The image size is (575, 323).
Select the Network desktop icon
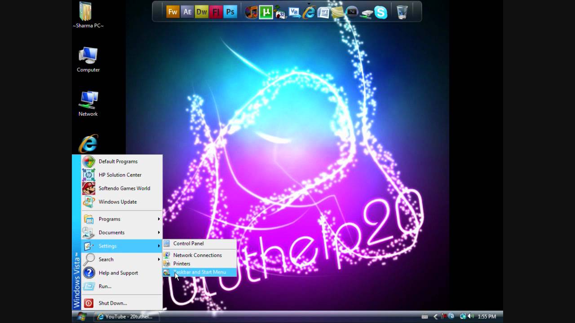[x=88, y=104]
